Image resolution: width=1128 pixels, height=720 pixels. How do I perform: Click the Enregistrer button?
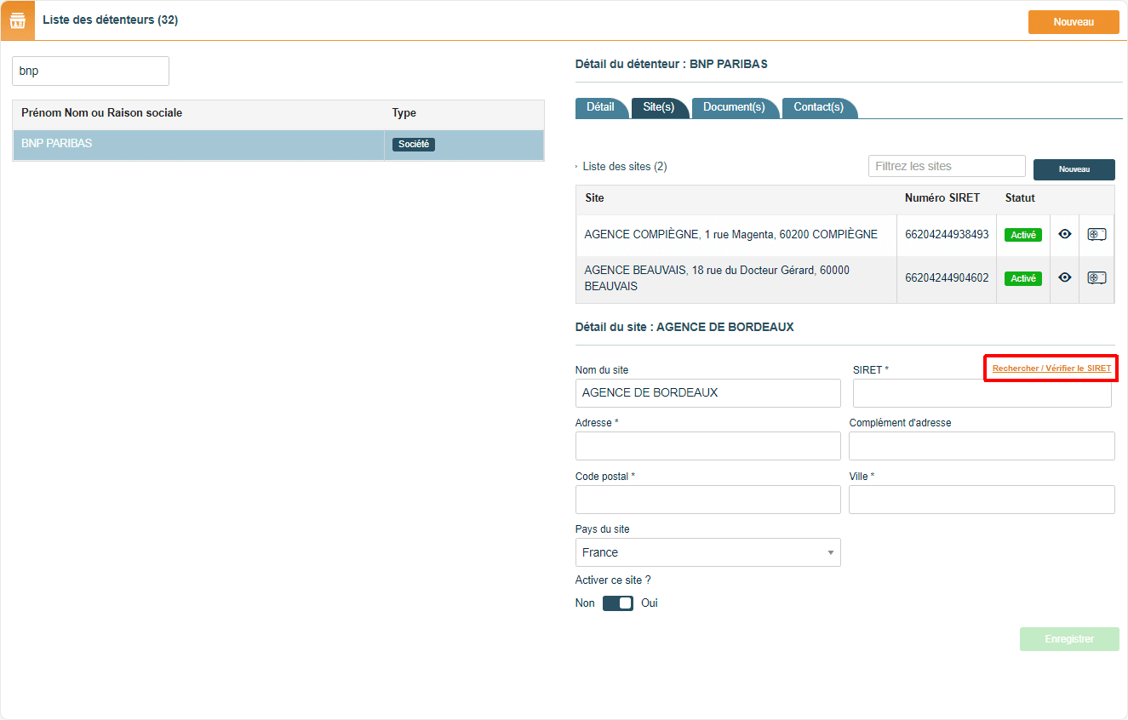1069,639
